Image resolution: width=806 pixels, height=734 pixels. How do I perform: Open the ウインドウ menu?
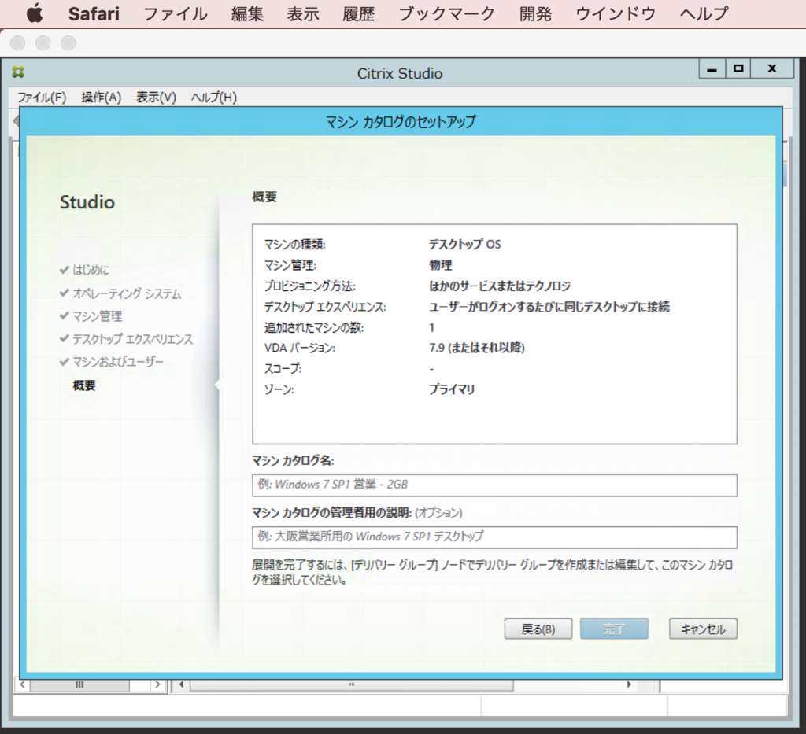pyautogui.click(x=616, y=14)
